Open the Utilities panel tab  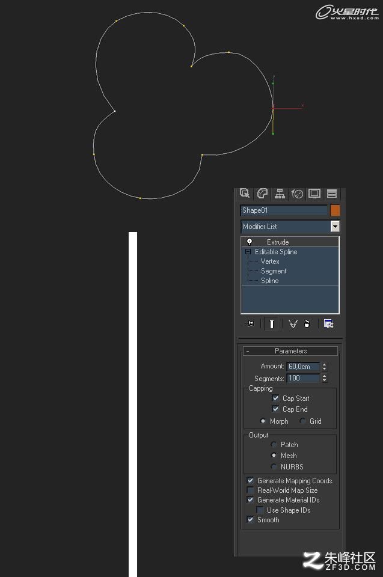(x=332, y=193)
